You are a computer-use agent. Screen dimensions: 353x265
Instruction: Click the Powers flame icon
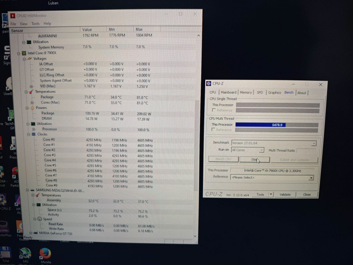(x=32, y=108)
